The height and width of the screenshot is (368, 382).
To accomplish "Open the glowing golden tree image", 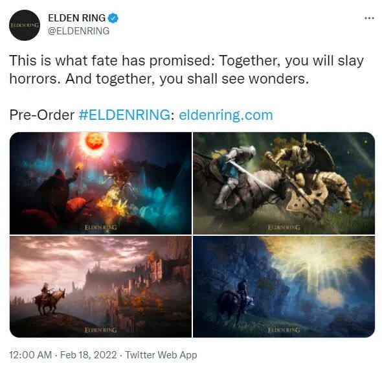I will (x=284, y=286).
